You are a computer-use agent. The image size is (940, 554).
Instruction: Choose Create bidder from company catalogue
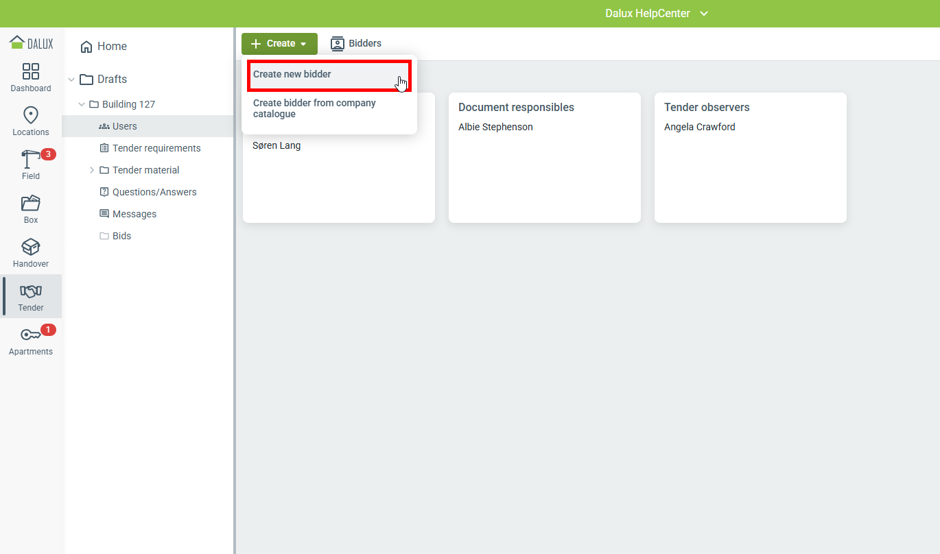pos(329,108)
